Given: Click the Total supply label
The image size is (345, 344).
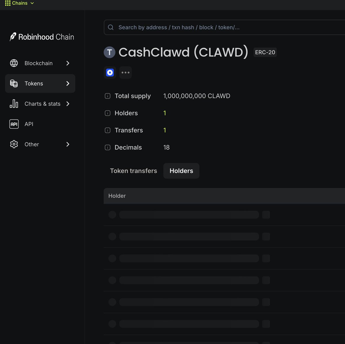Looking at the screenshot, I should pyautogui.click(x=133, y=96).
